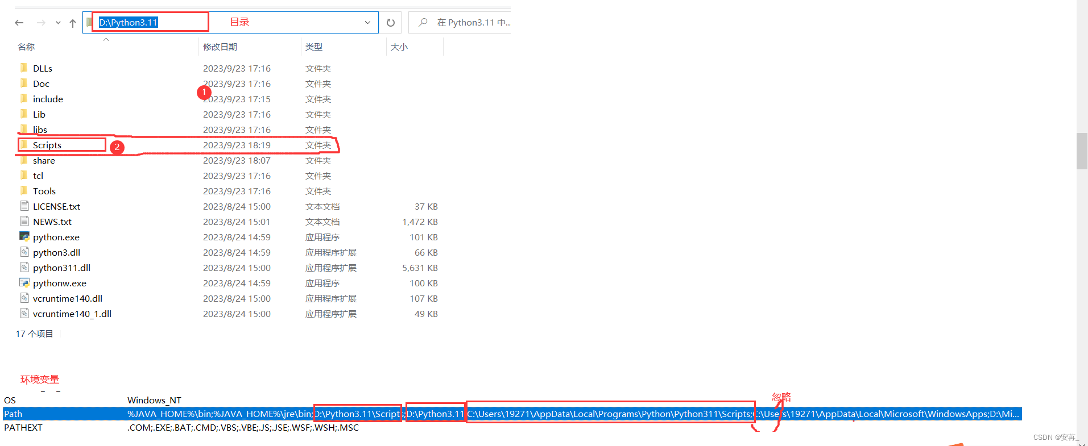Select the file name pythonw.exe
This screenshot has width=1088, height=446.
click(x=60, y=283)
